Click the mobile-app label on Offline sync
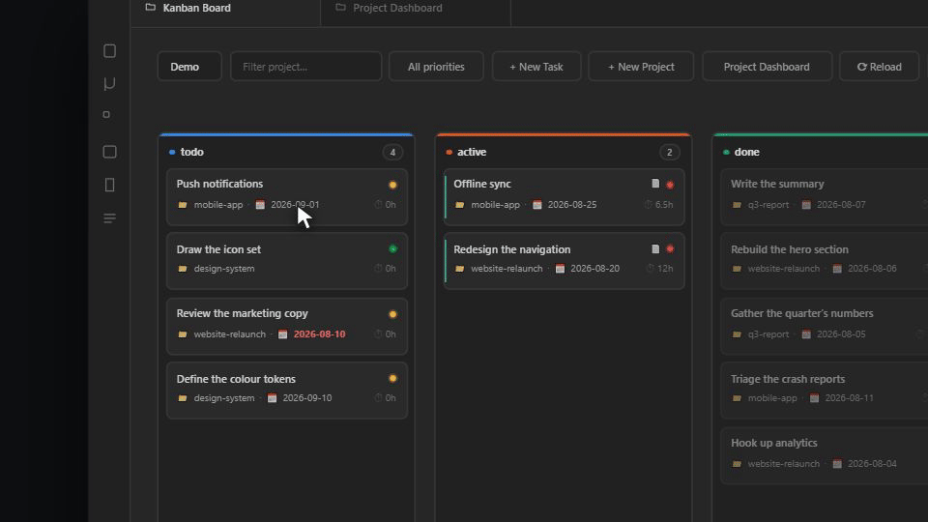 point(495,205)
